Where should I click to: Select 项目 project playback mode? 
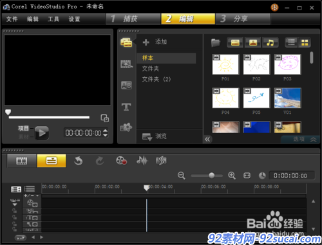point(23,128)
